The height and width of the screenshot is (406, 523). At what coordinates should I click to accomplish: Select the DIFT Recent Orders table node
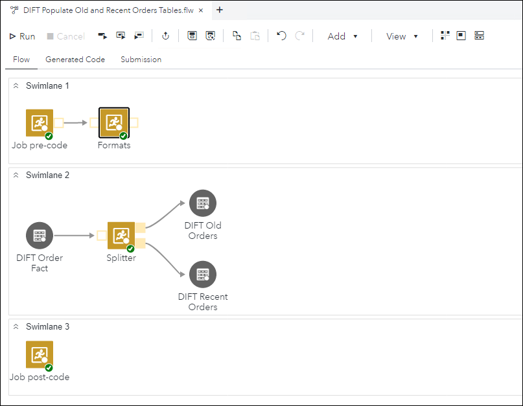(203, 275)
